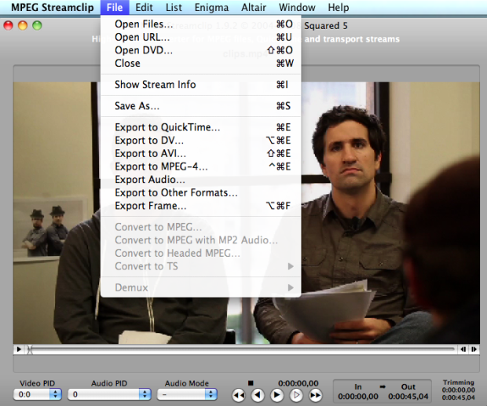Screen dimensions: 487x406
Task: Expand the Demux submenu
Action: (200, 287)
